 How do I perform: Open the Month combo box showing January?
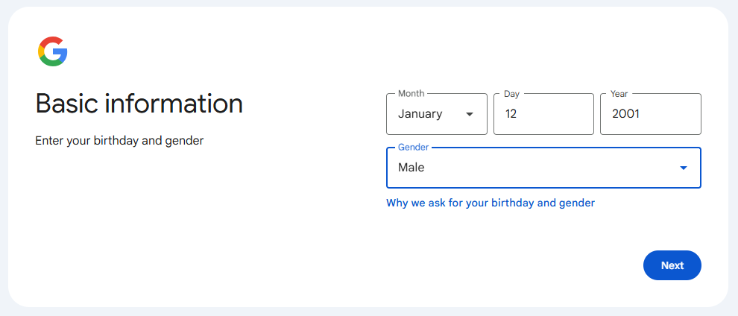tap(436, 114)
